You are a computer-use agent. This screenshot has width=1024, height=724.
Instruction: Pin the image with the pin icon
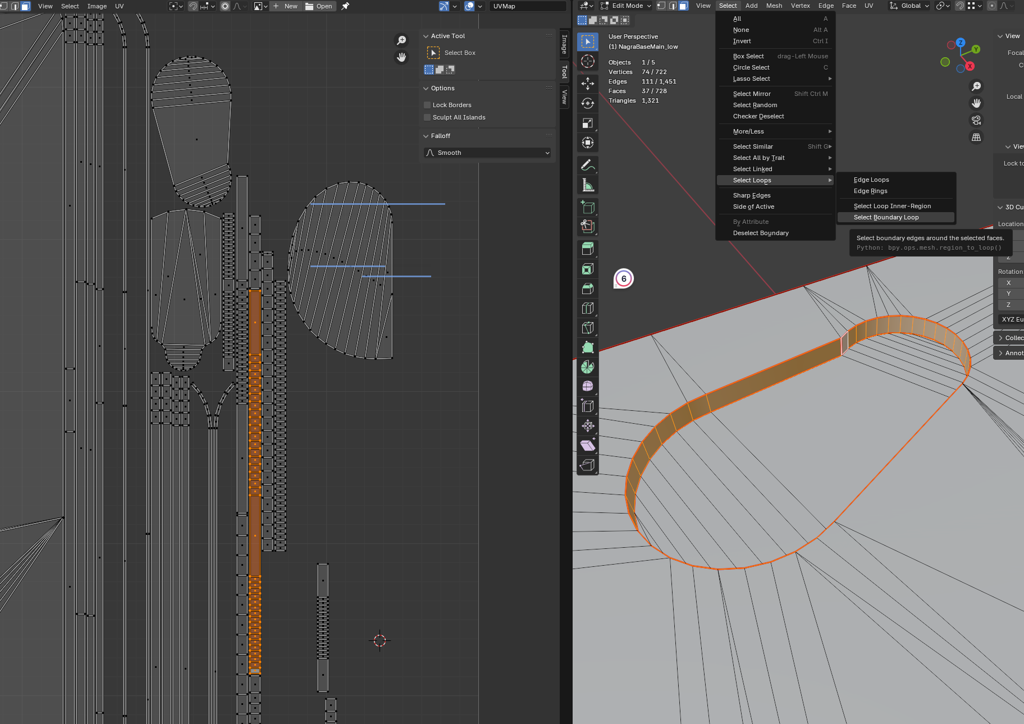(x=345, y=6)
